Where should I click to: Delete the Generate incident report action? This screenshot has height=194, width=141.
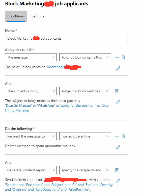(x=117, y=170)
